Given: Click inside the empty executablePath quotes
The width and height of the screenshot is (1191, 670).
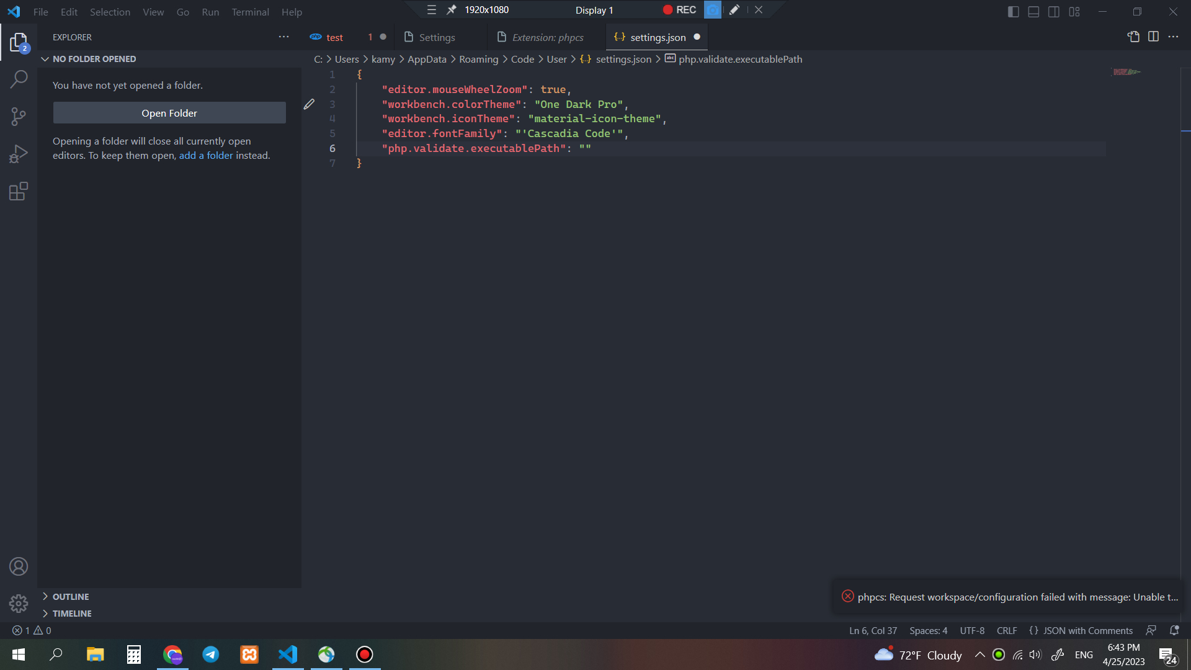Looking at the screenshot, I should pos(585,149).
